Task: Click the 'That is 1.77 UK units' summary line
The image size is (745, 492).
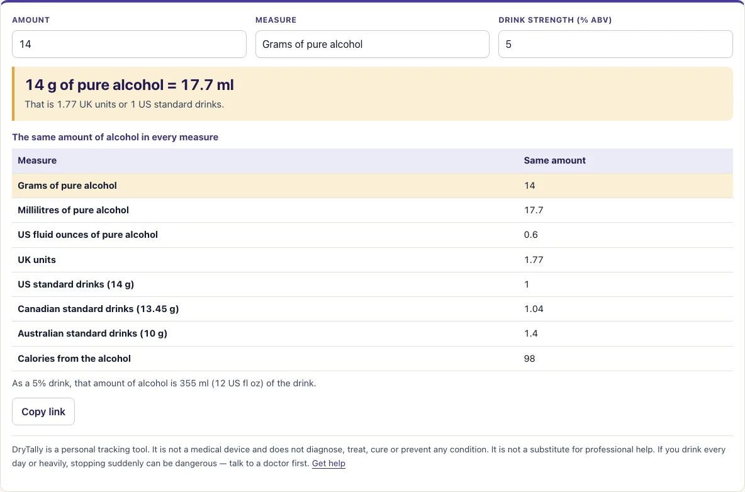Action: [x=124, y=104]
